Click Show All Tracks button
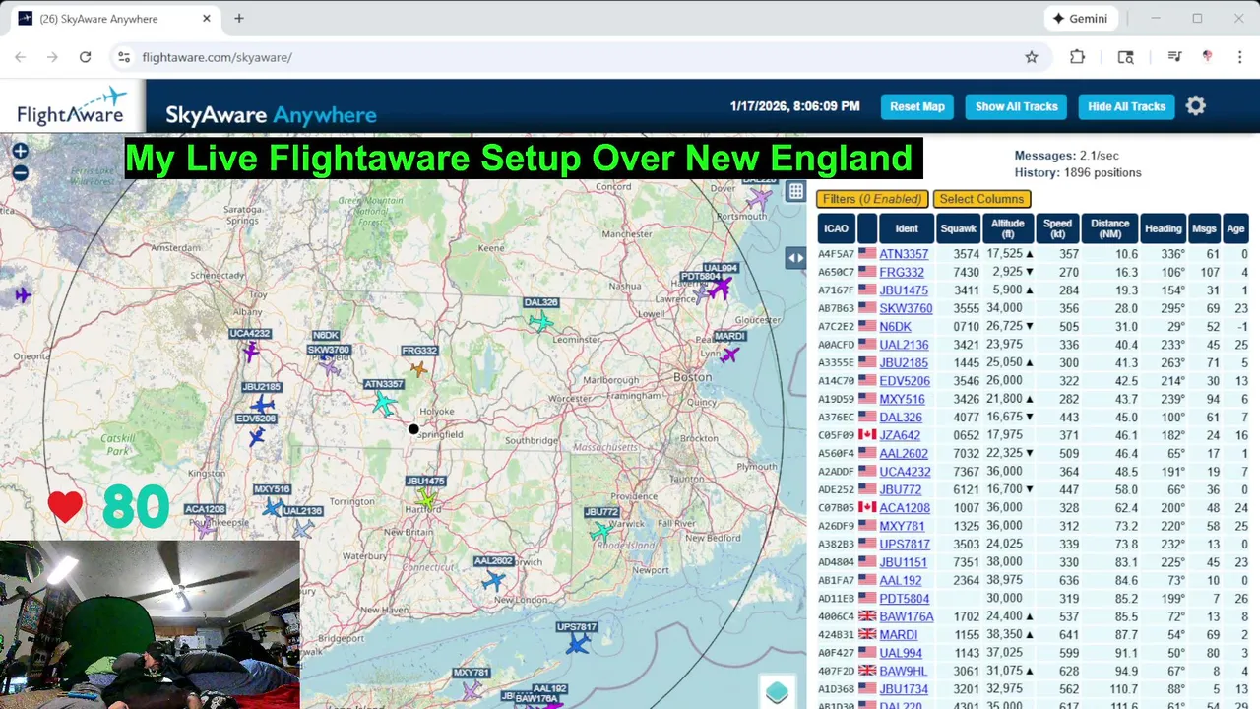Viewport: 1260px width, 709px height. pos(1016,106)
